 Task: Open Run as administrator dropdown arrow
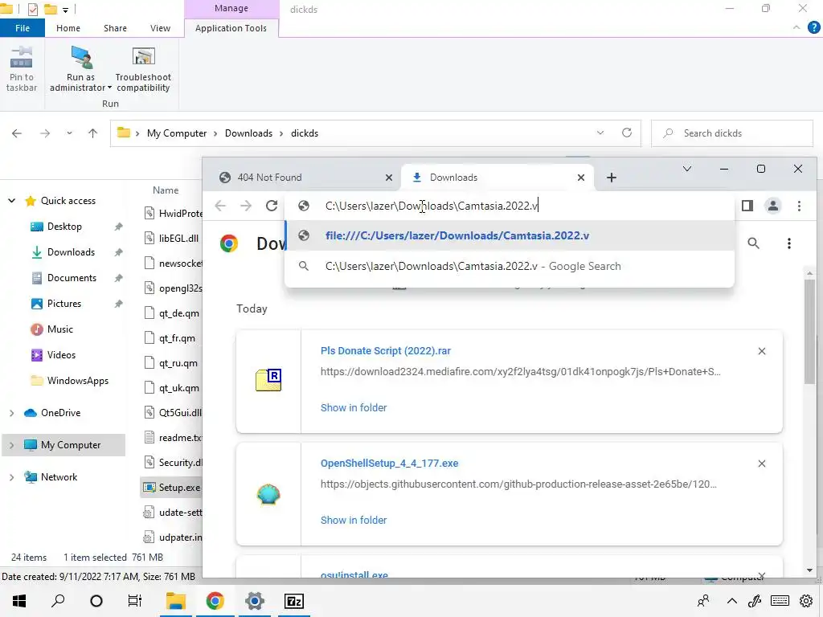click(x=109, y=88)
